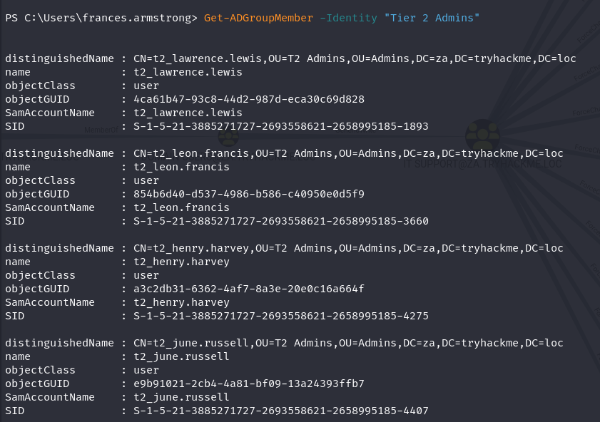Screen dimensions: 600x422
Task: Click objectGUID value 4ca61b47-93c8-44d2-987d-eca30c69d828
Action: (x=249, y=99)
